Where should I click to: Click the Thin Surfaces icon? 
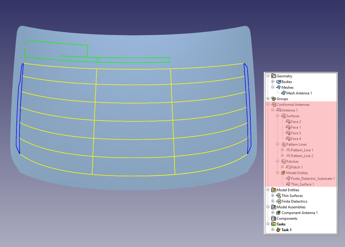point(278,196)
